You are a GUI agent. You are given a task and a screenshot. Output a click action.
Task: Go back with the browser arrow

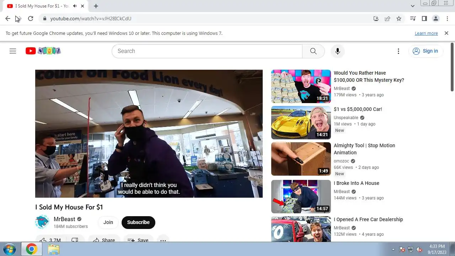pyautogui.click(x=8, y=18)
